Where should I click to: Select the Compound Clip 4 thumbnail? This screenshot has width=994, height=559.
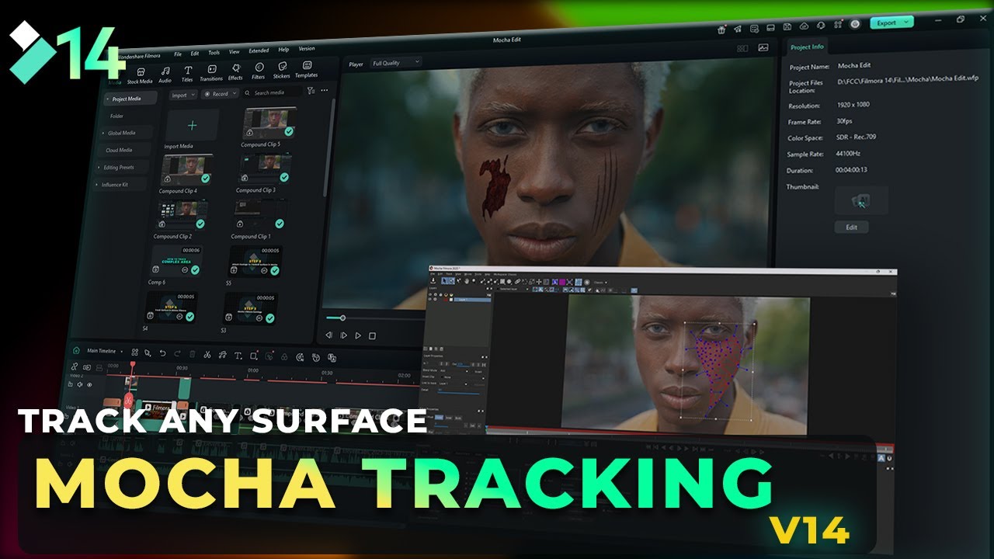tap(186, 169)
